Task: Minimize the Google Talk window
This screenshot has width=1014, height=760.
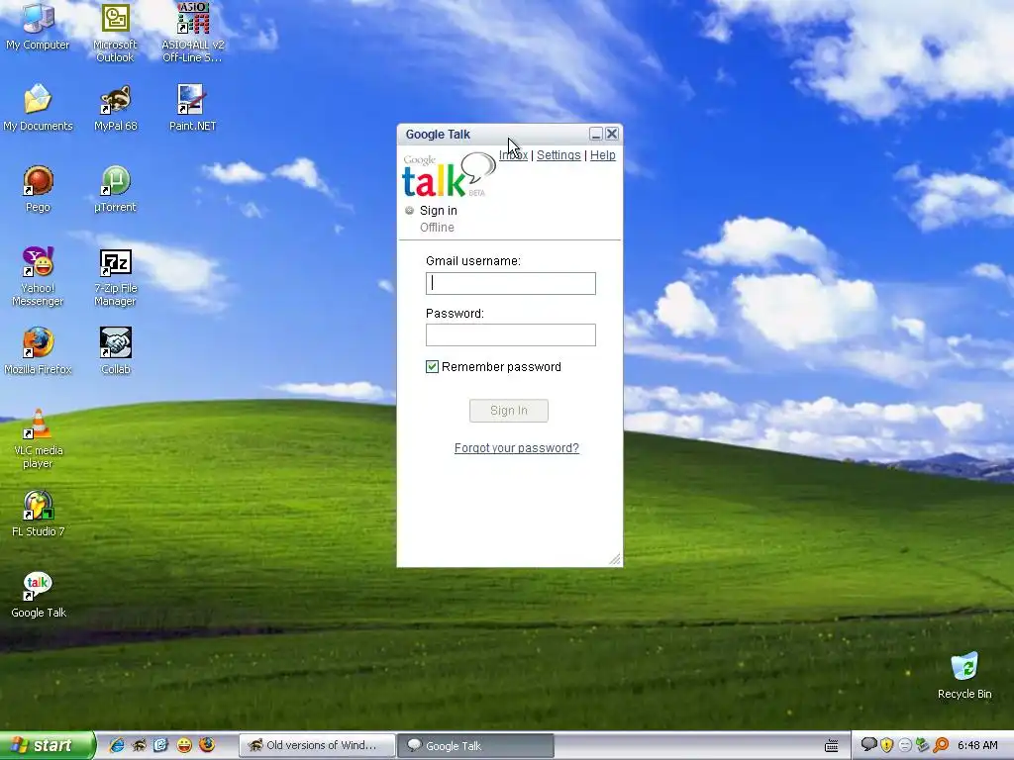Action: pyautogui.click(x=595, y=134)
